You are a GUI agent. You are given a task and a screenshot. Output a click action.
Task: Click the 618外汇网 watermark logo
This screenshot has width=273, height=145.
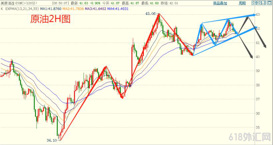point(249,136)
